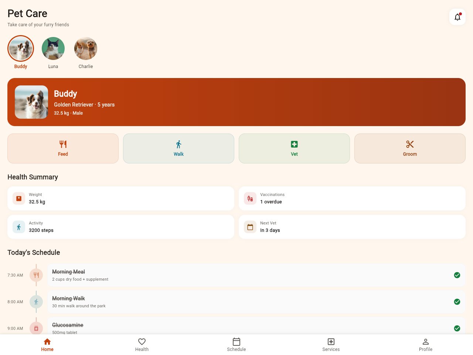The height and width of the screenshot is (355, 473).
Task: Open the Next Vet In 3 days card
Action: [x=352, y=227]
